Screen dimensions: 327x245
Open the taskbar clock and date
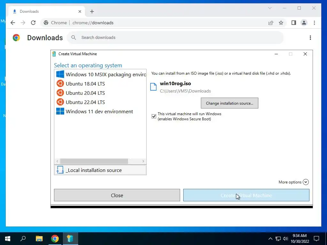coord(300,239)
